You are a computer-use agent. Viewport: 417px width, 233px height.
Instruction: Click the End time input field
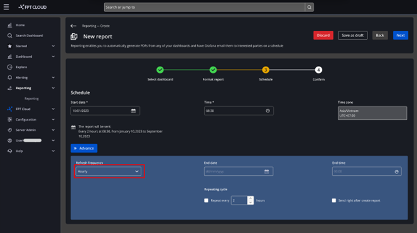(x=367, y=171)
